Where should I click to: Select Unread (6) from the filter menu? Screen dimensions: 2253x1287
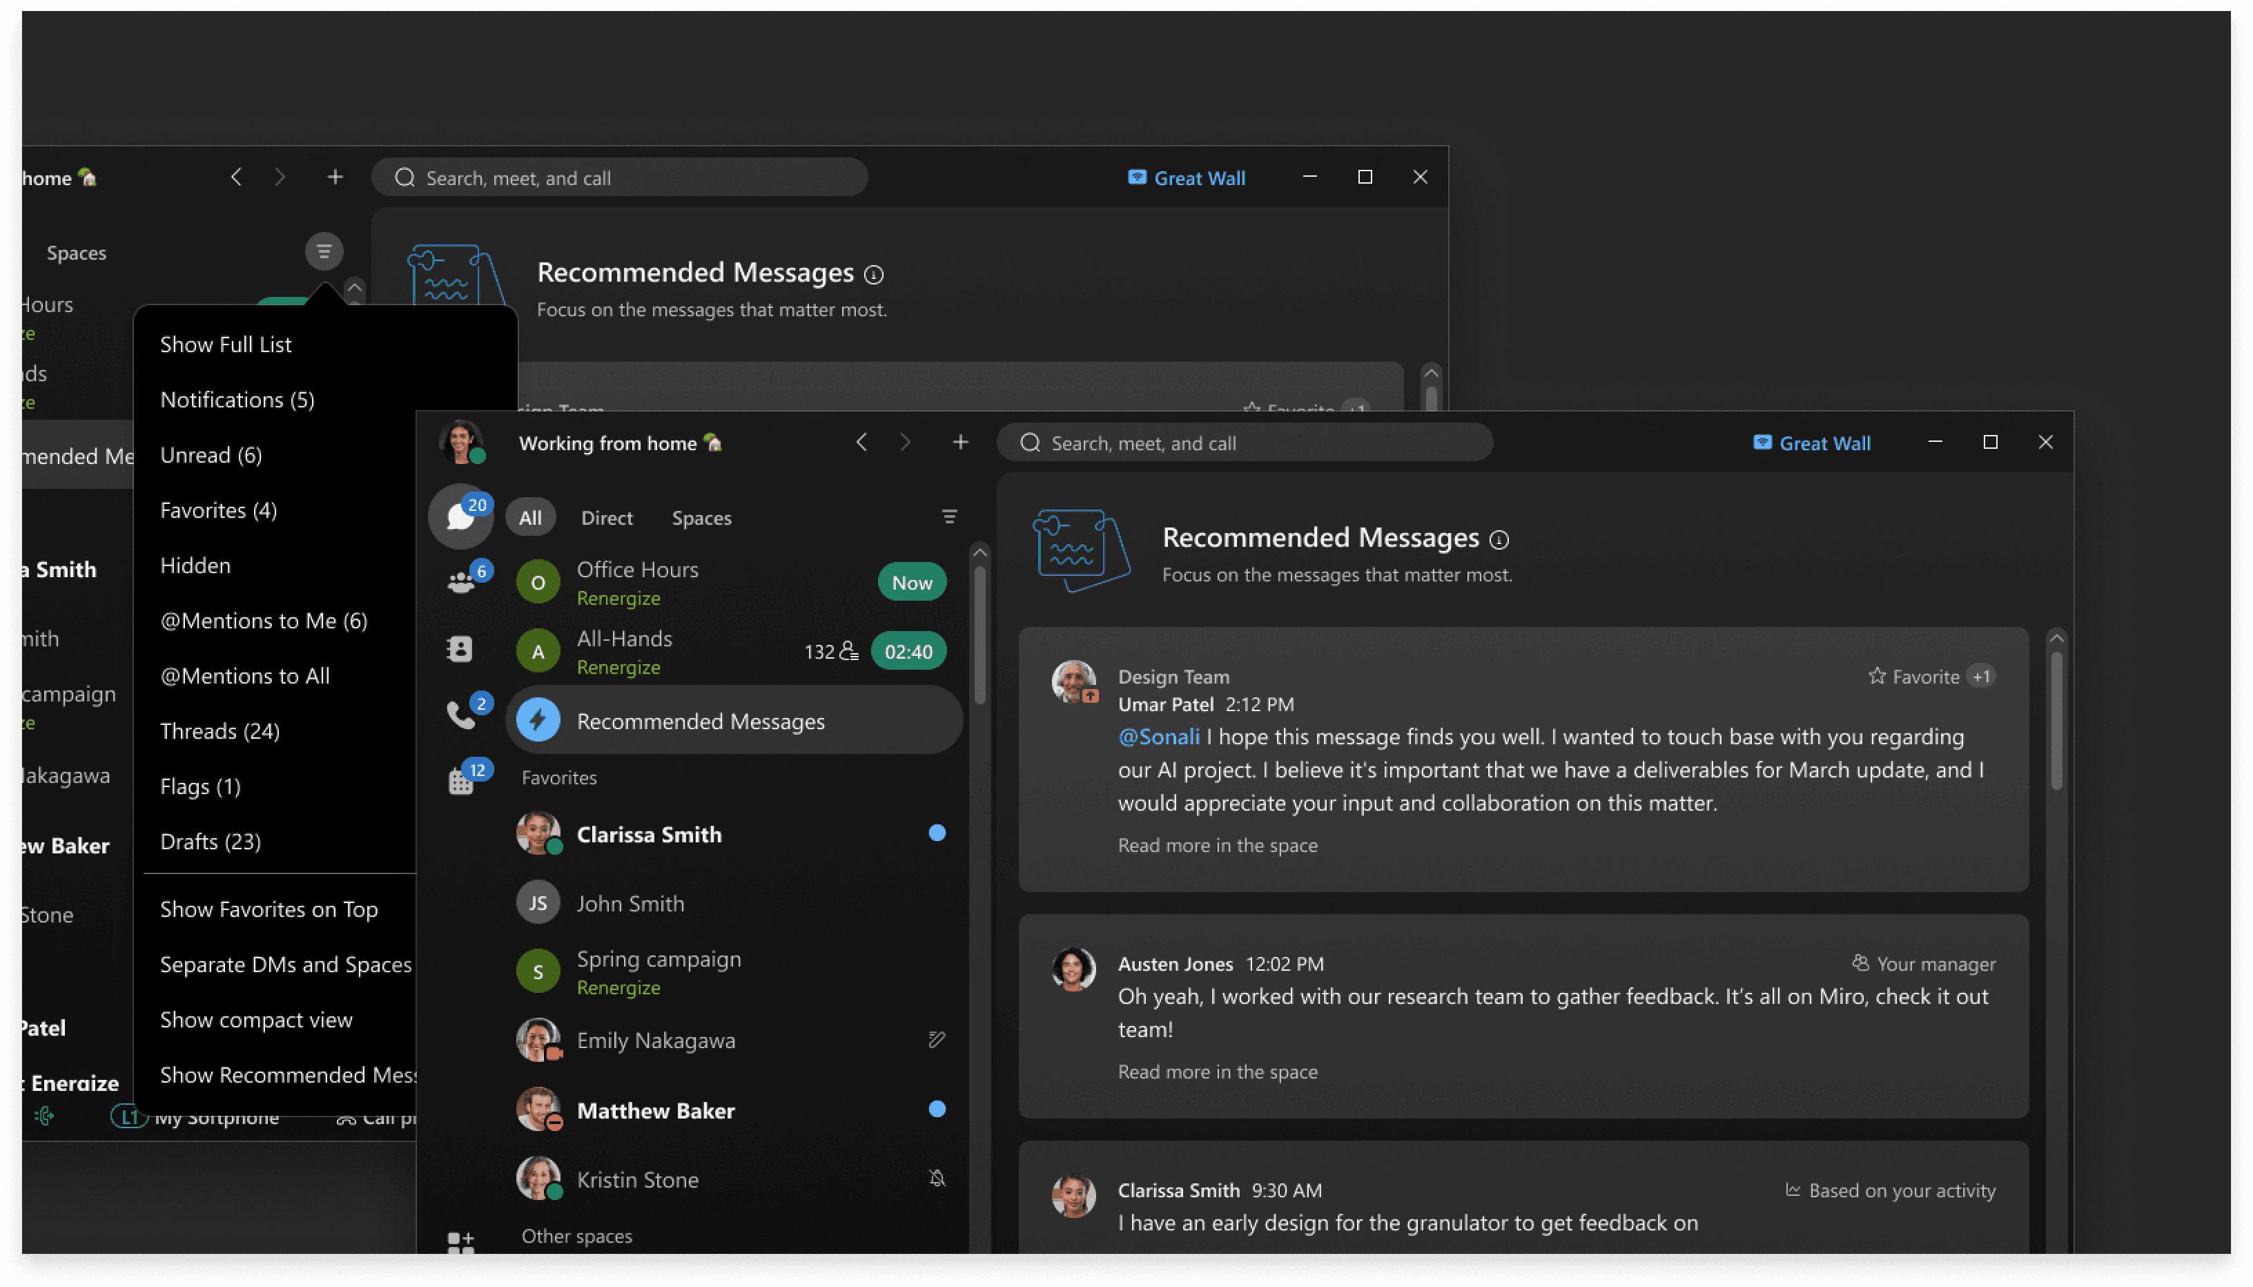211,454
